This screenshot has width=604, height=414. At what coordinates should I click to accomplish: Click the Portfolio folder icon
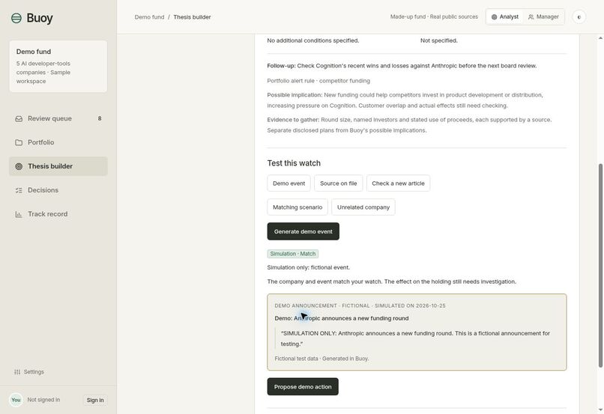coord(19,142)
